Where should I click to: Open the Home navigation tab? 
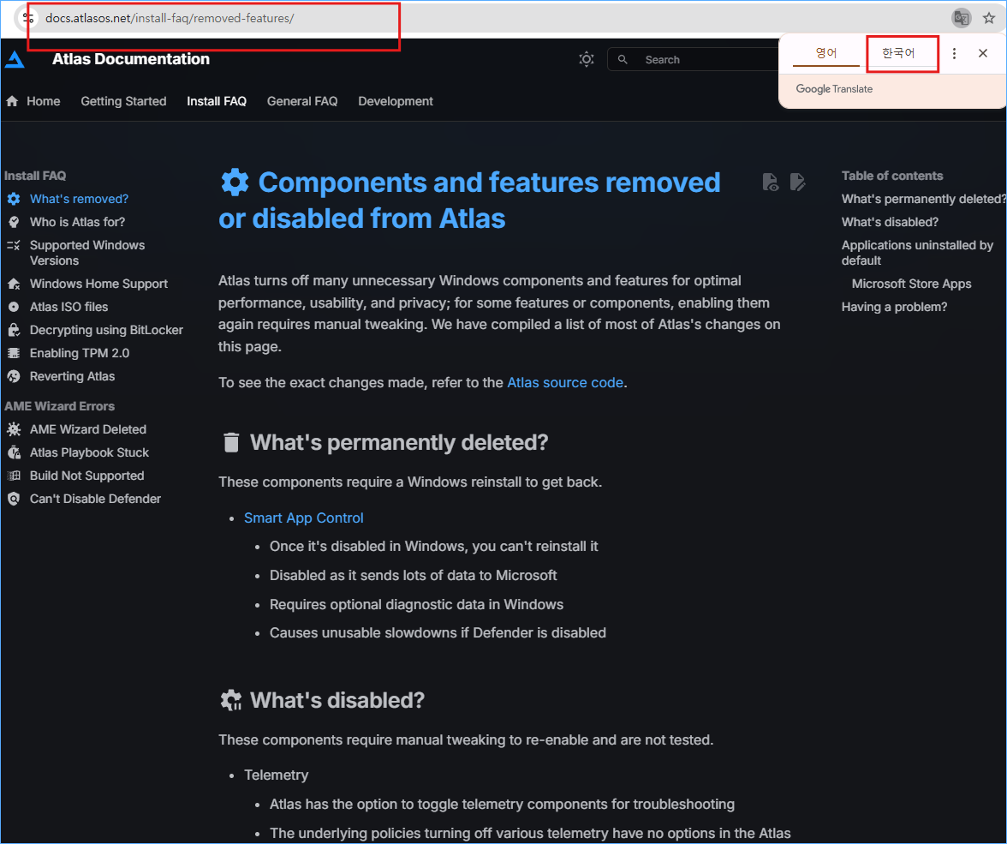coord(43,102)
